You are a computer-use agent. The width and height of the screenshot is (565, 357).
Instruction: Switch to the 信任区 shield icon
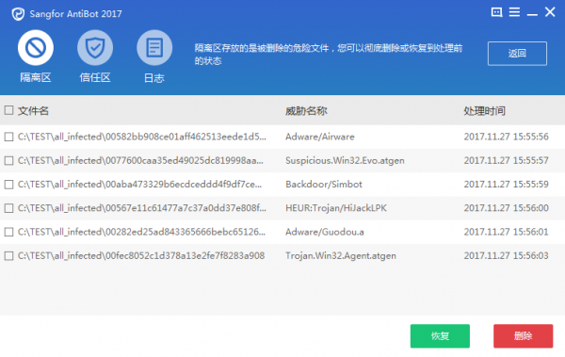click(95, 48)
